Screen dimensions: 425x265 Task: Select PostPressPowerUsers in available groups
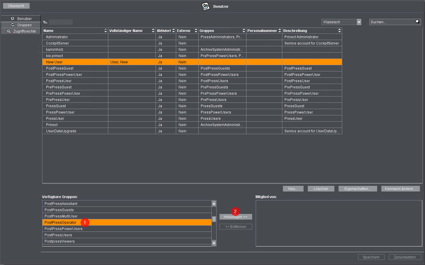(x=127, y=229)
